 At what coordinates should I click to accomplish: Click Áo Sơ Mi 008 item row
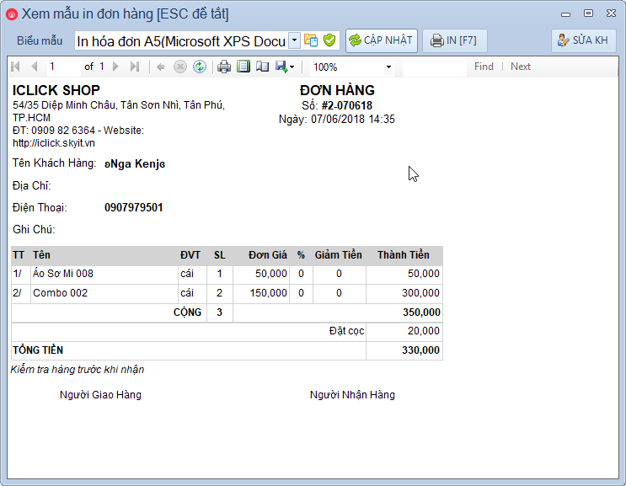[x=227, y=274]
